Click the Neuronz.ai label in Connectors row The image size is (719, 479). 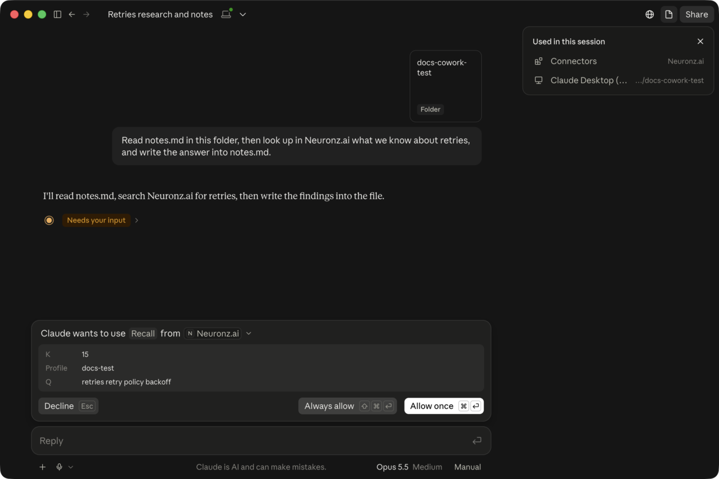pos(685,61)
